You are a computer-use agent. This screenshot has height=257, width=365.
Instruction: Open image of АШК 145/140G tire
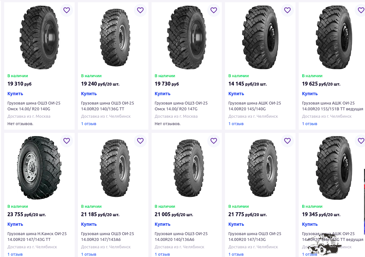point(260,38)
